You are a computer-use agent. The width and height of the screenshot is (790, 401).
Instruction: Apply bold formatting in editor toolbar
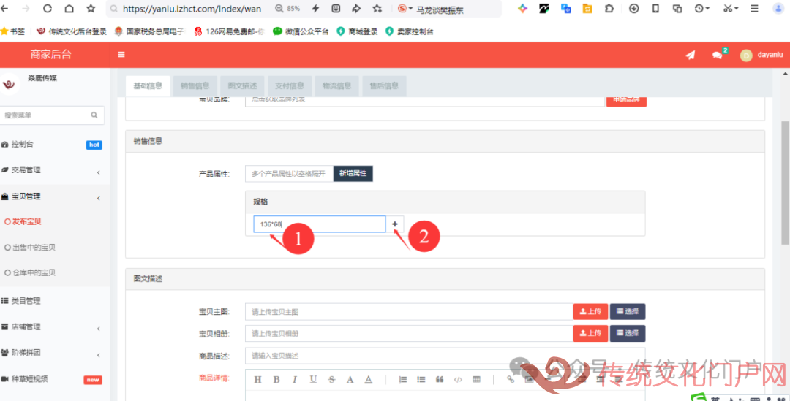276,379
